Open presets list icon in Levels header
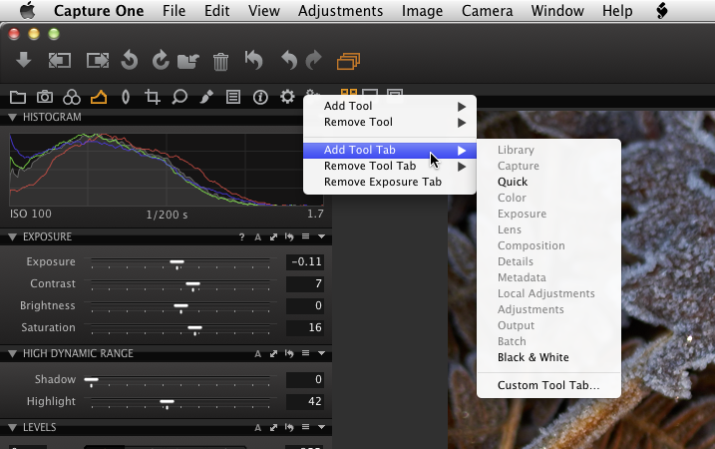This screenshot has width=715, height=449. (x=305, y=427)
